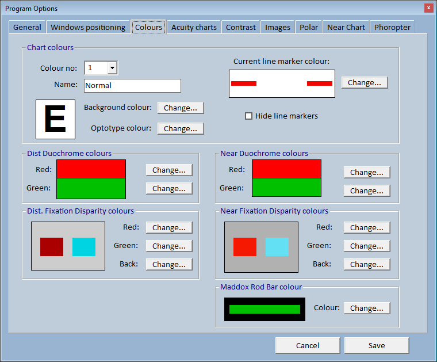Open the Windows positioning tab

(x=88, y=27)
